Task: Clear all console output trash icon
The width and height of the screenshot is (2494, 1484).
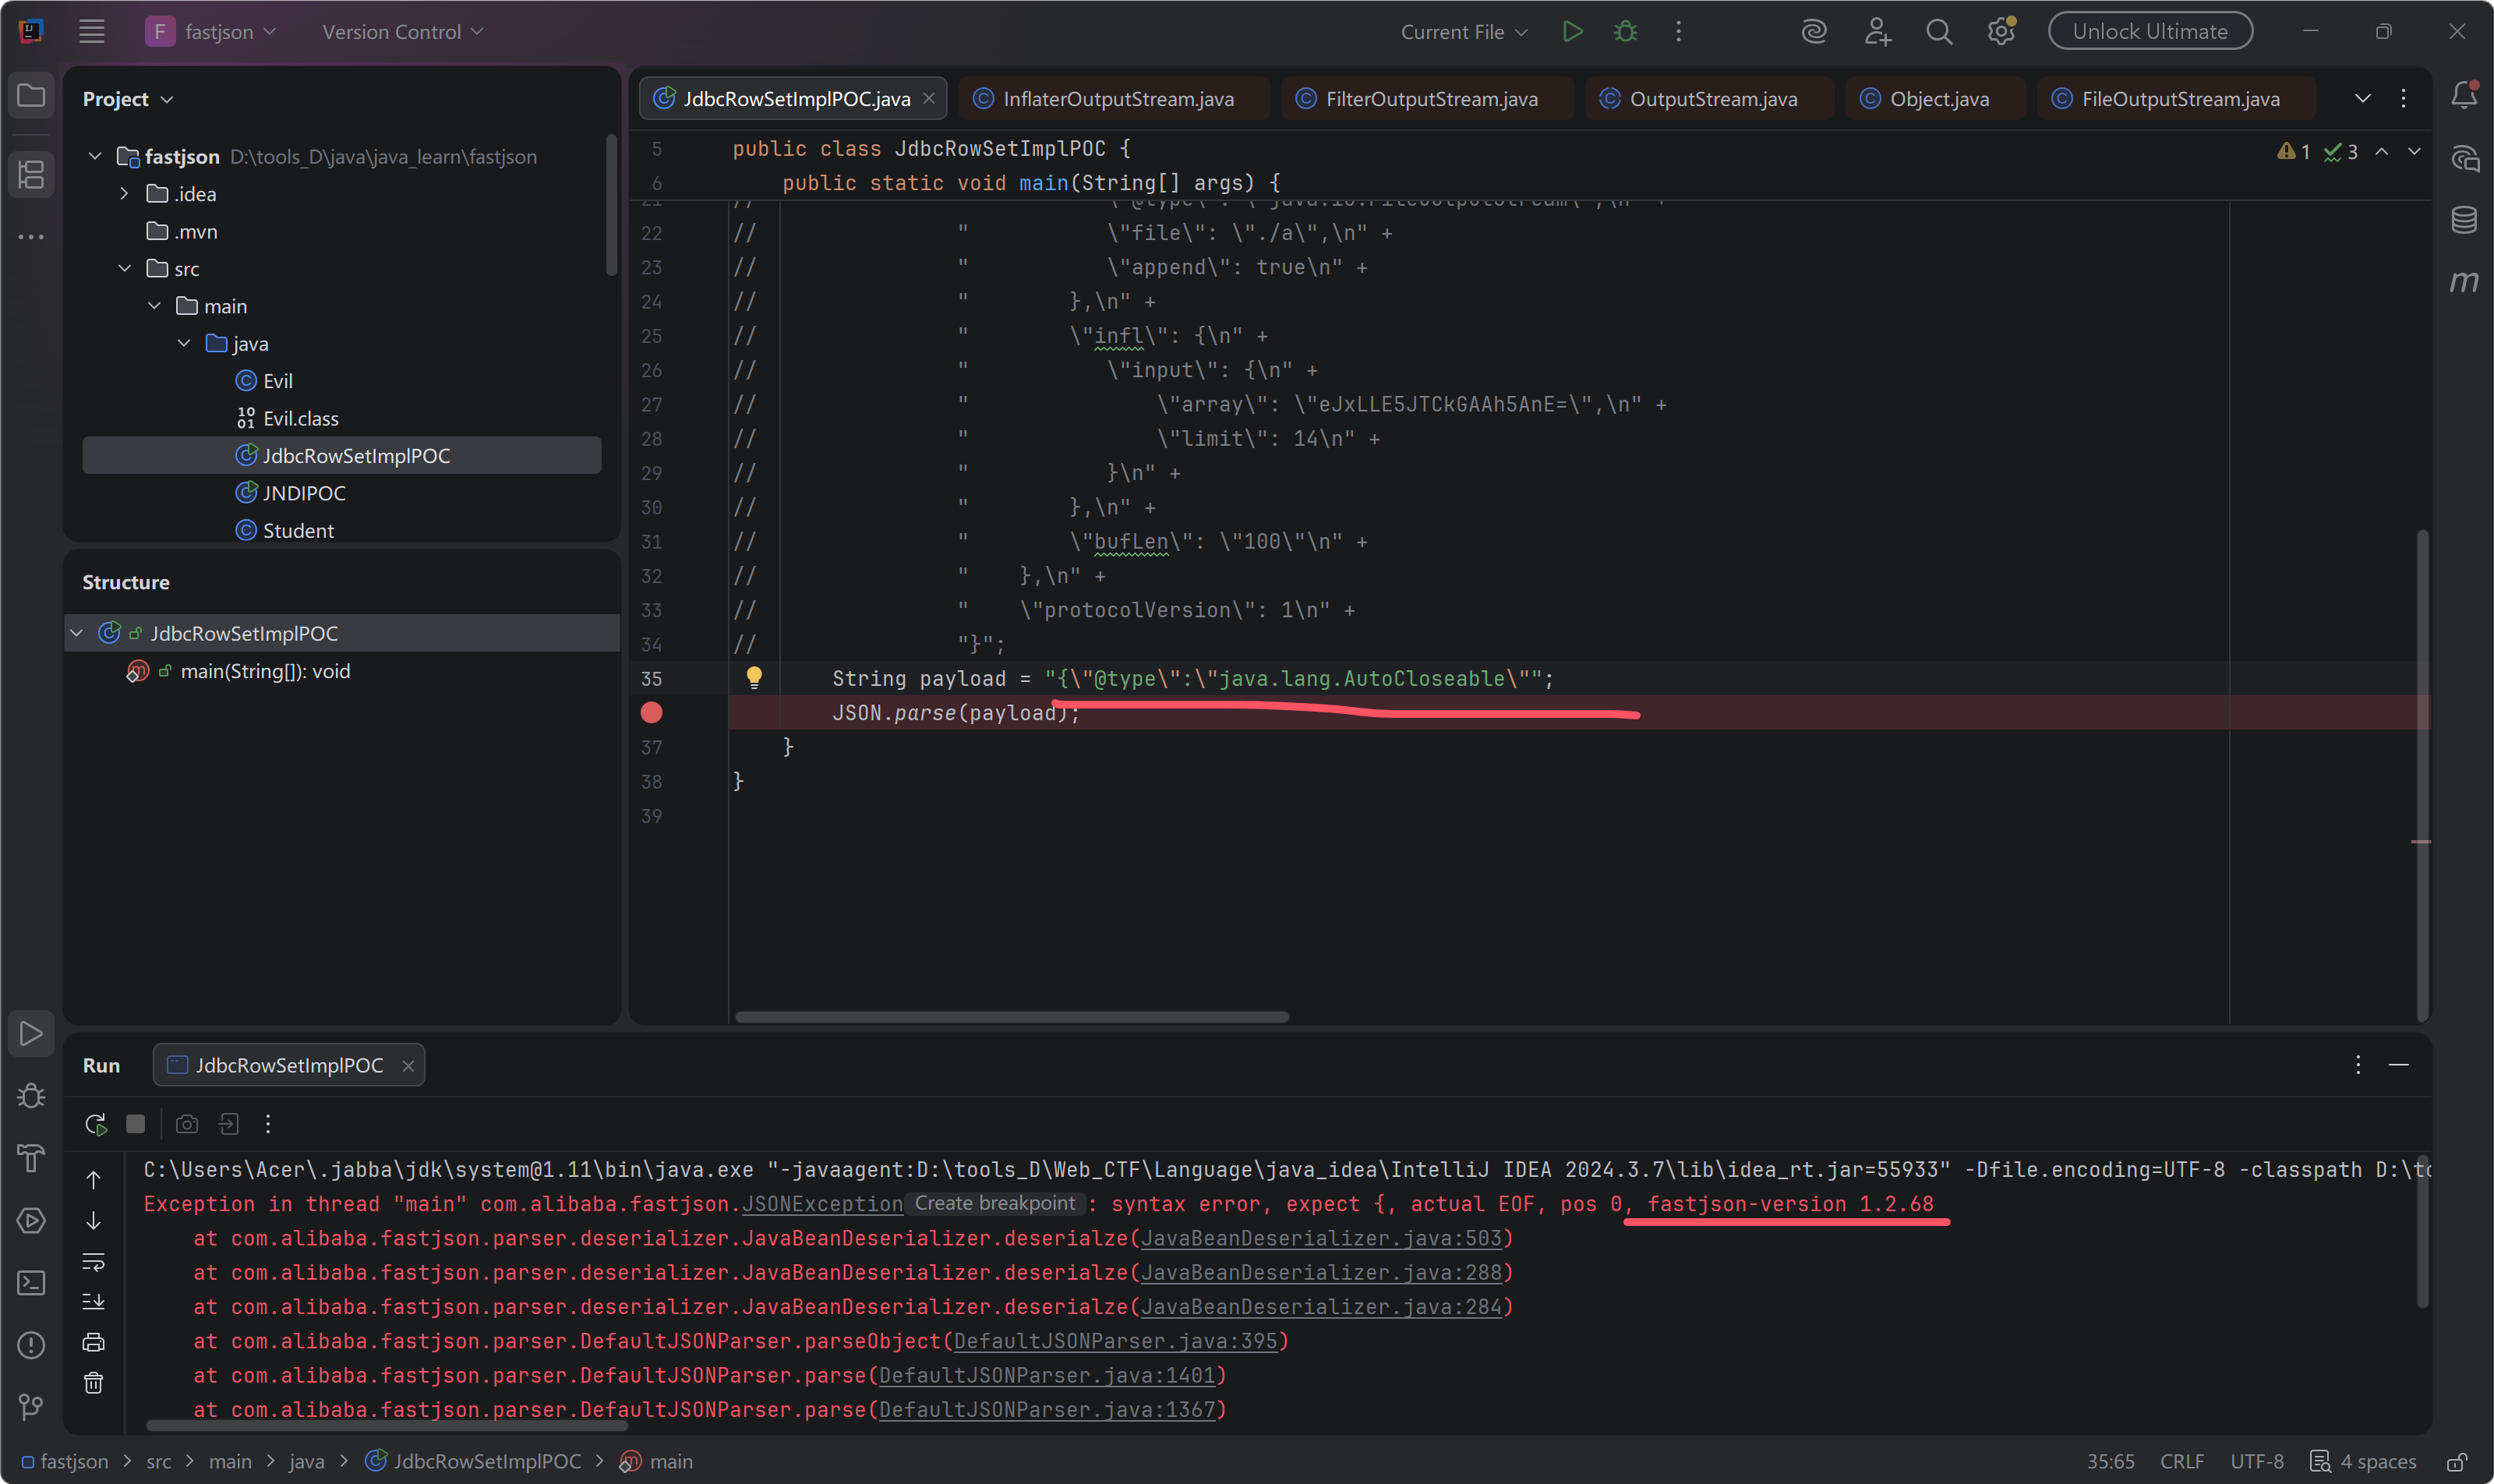Action: click(x=93, y=1383)
